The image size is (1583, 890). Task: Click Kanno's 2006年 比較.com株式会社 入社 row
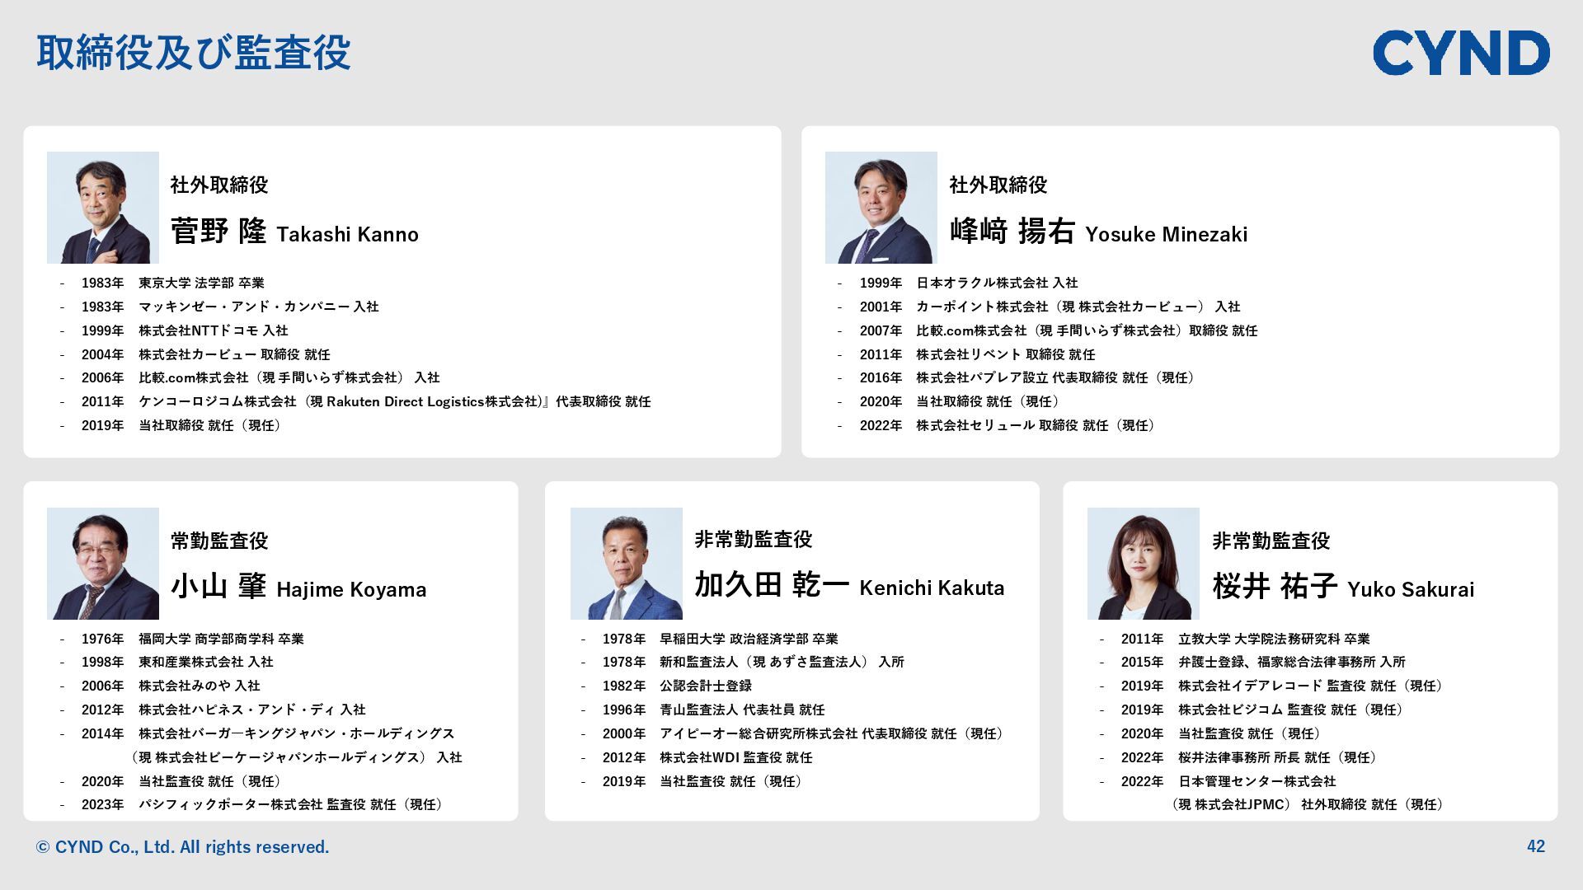250,377
